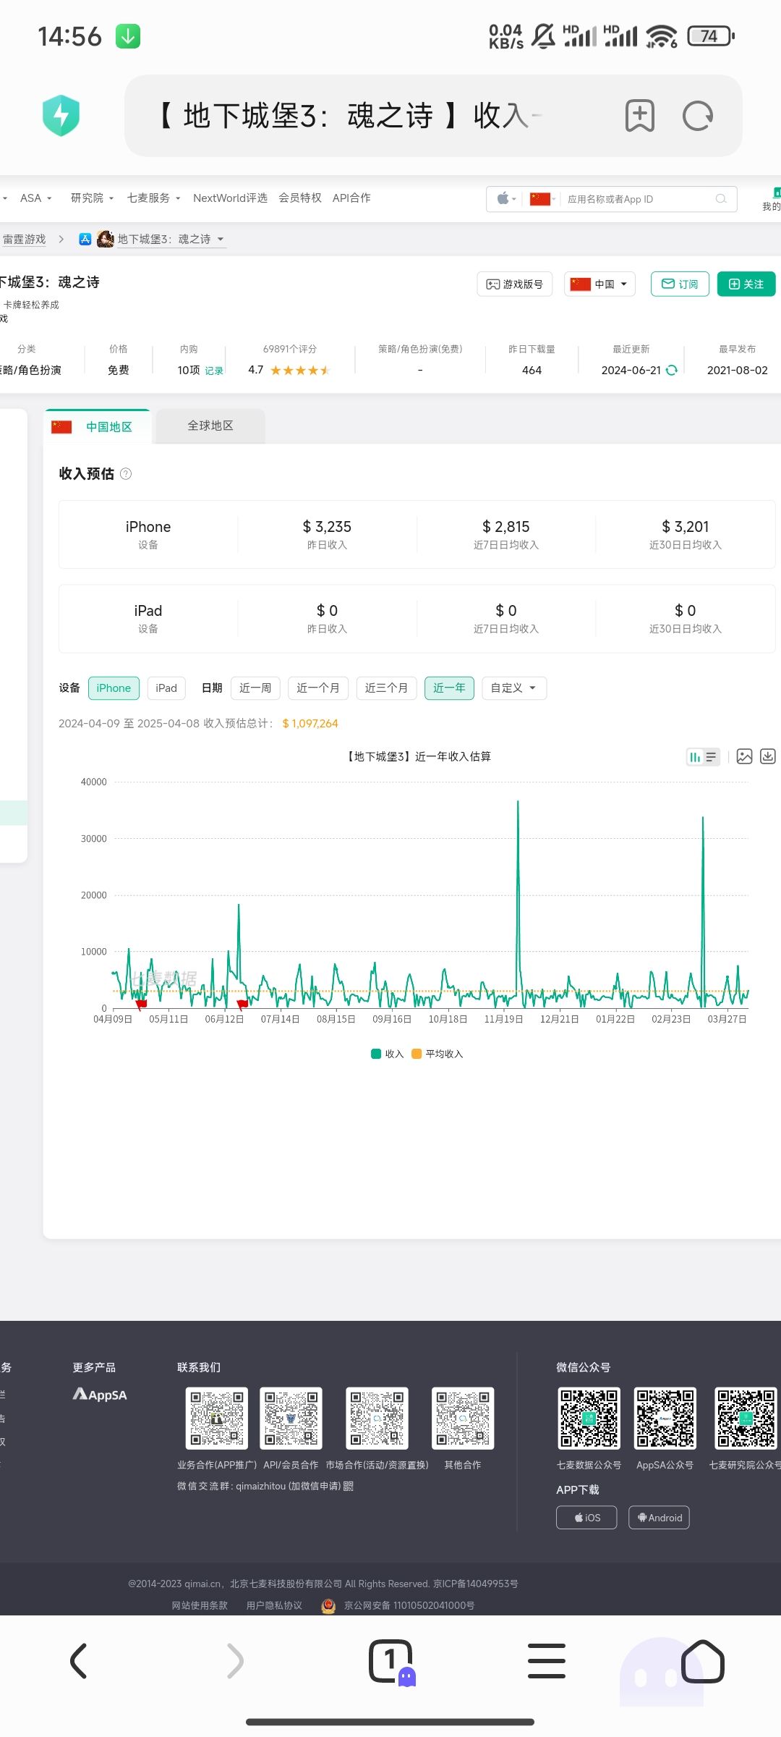Select 近一年 date range
Screen dimensions: 781x1737
click(x=449, y=688)
